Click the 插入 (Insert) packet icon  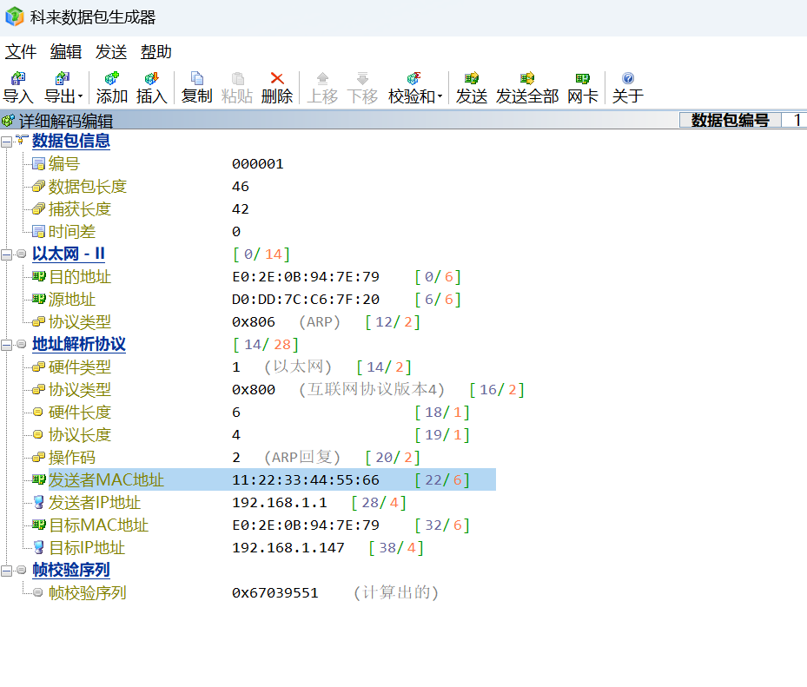[x=151, y=80]
